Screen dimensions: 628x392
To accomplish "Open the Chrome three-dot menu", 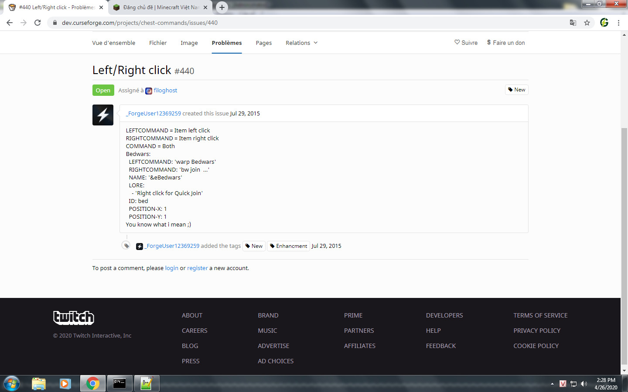I will (x=618, y=23).
